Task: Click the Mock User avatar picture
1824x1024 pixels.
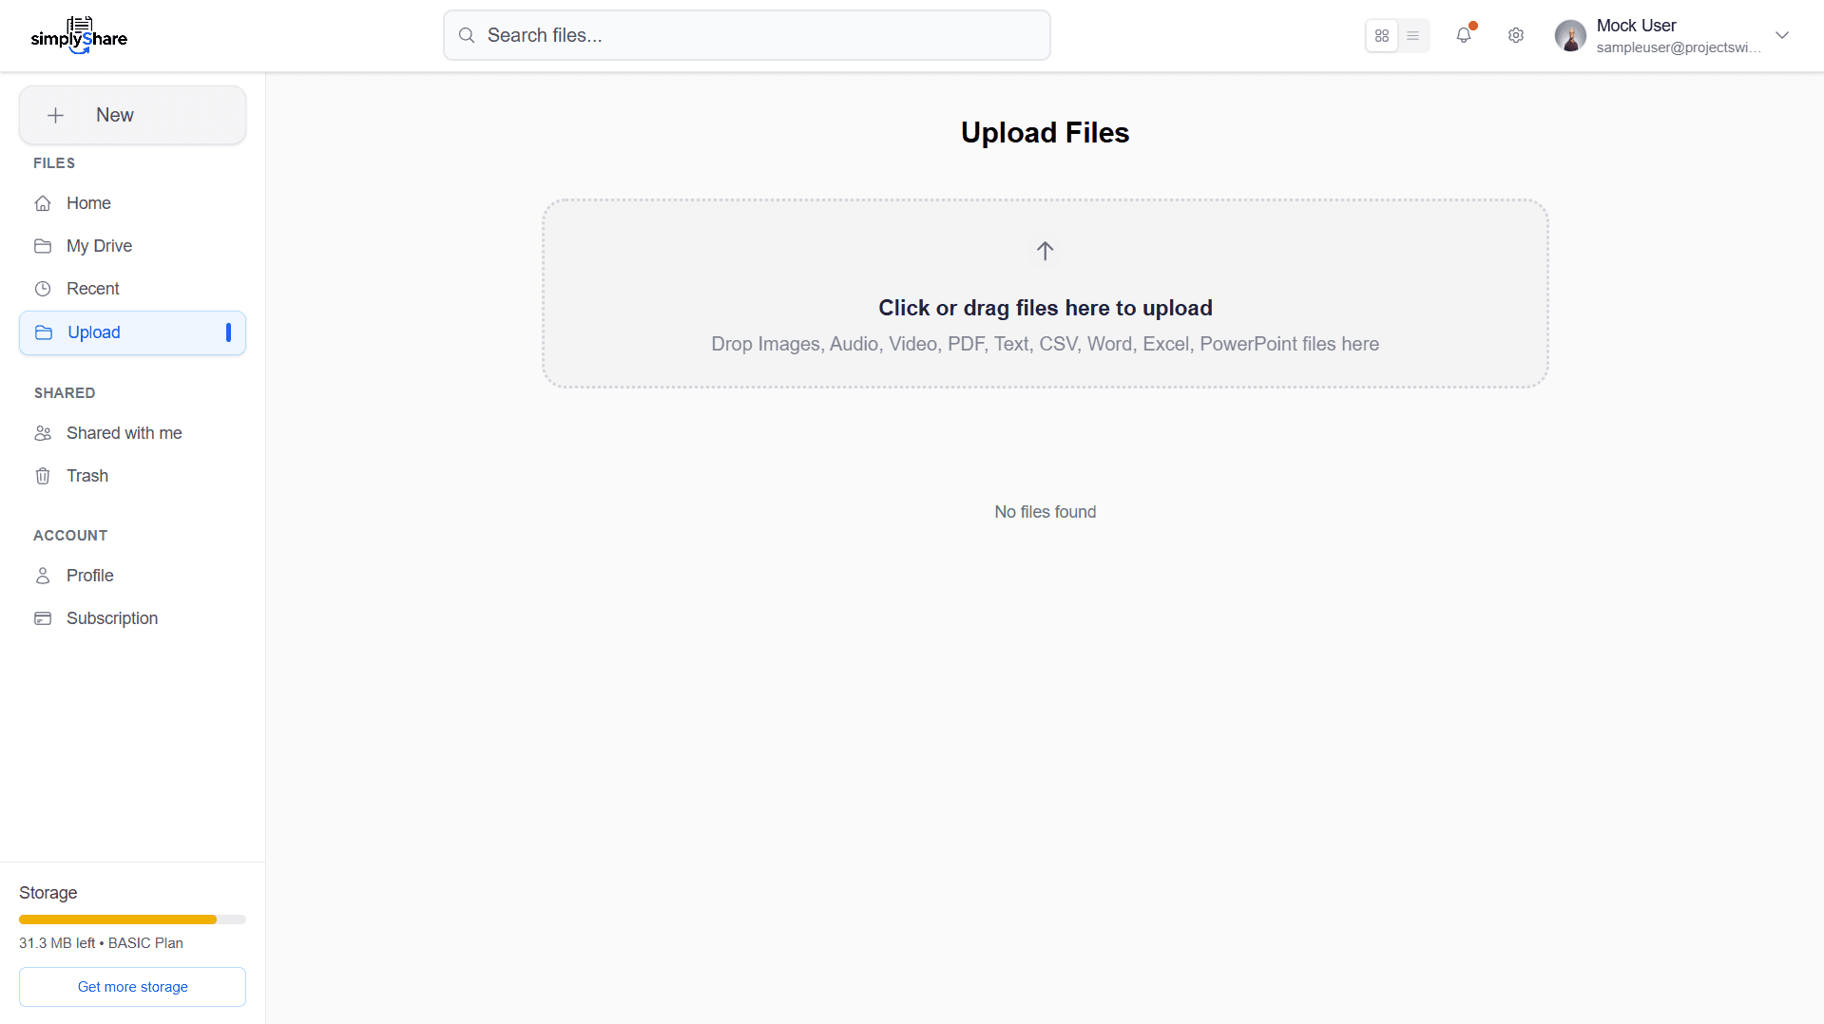Action: [1570, 36]
